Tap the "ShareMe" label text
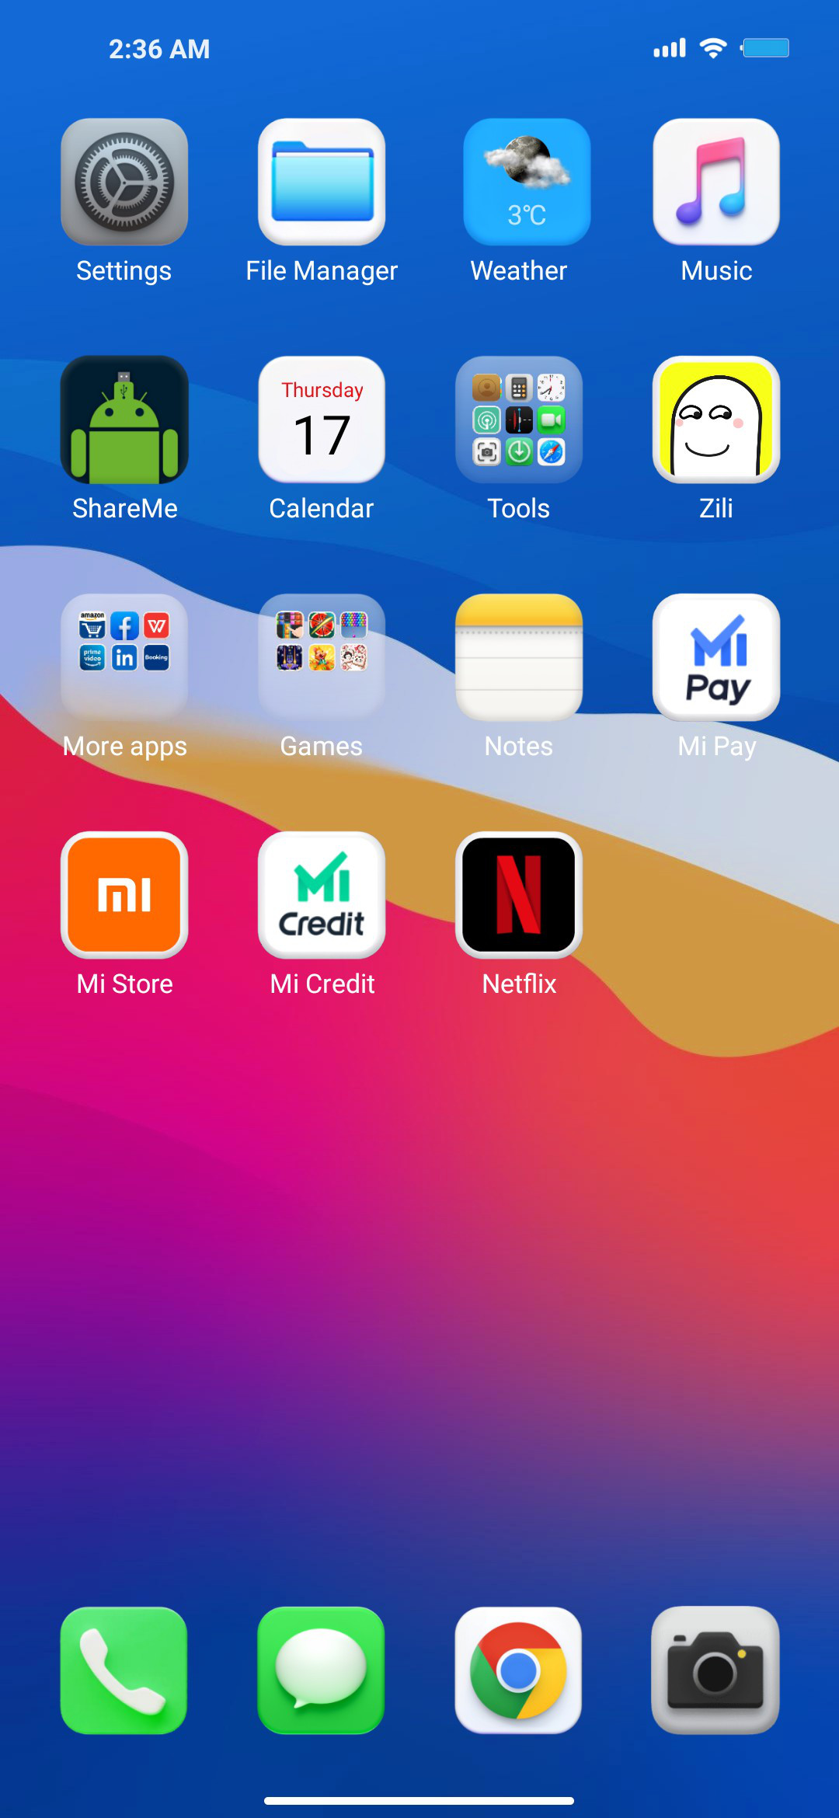The image size is (839, 1818). point(125,508)
